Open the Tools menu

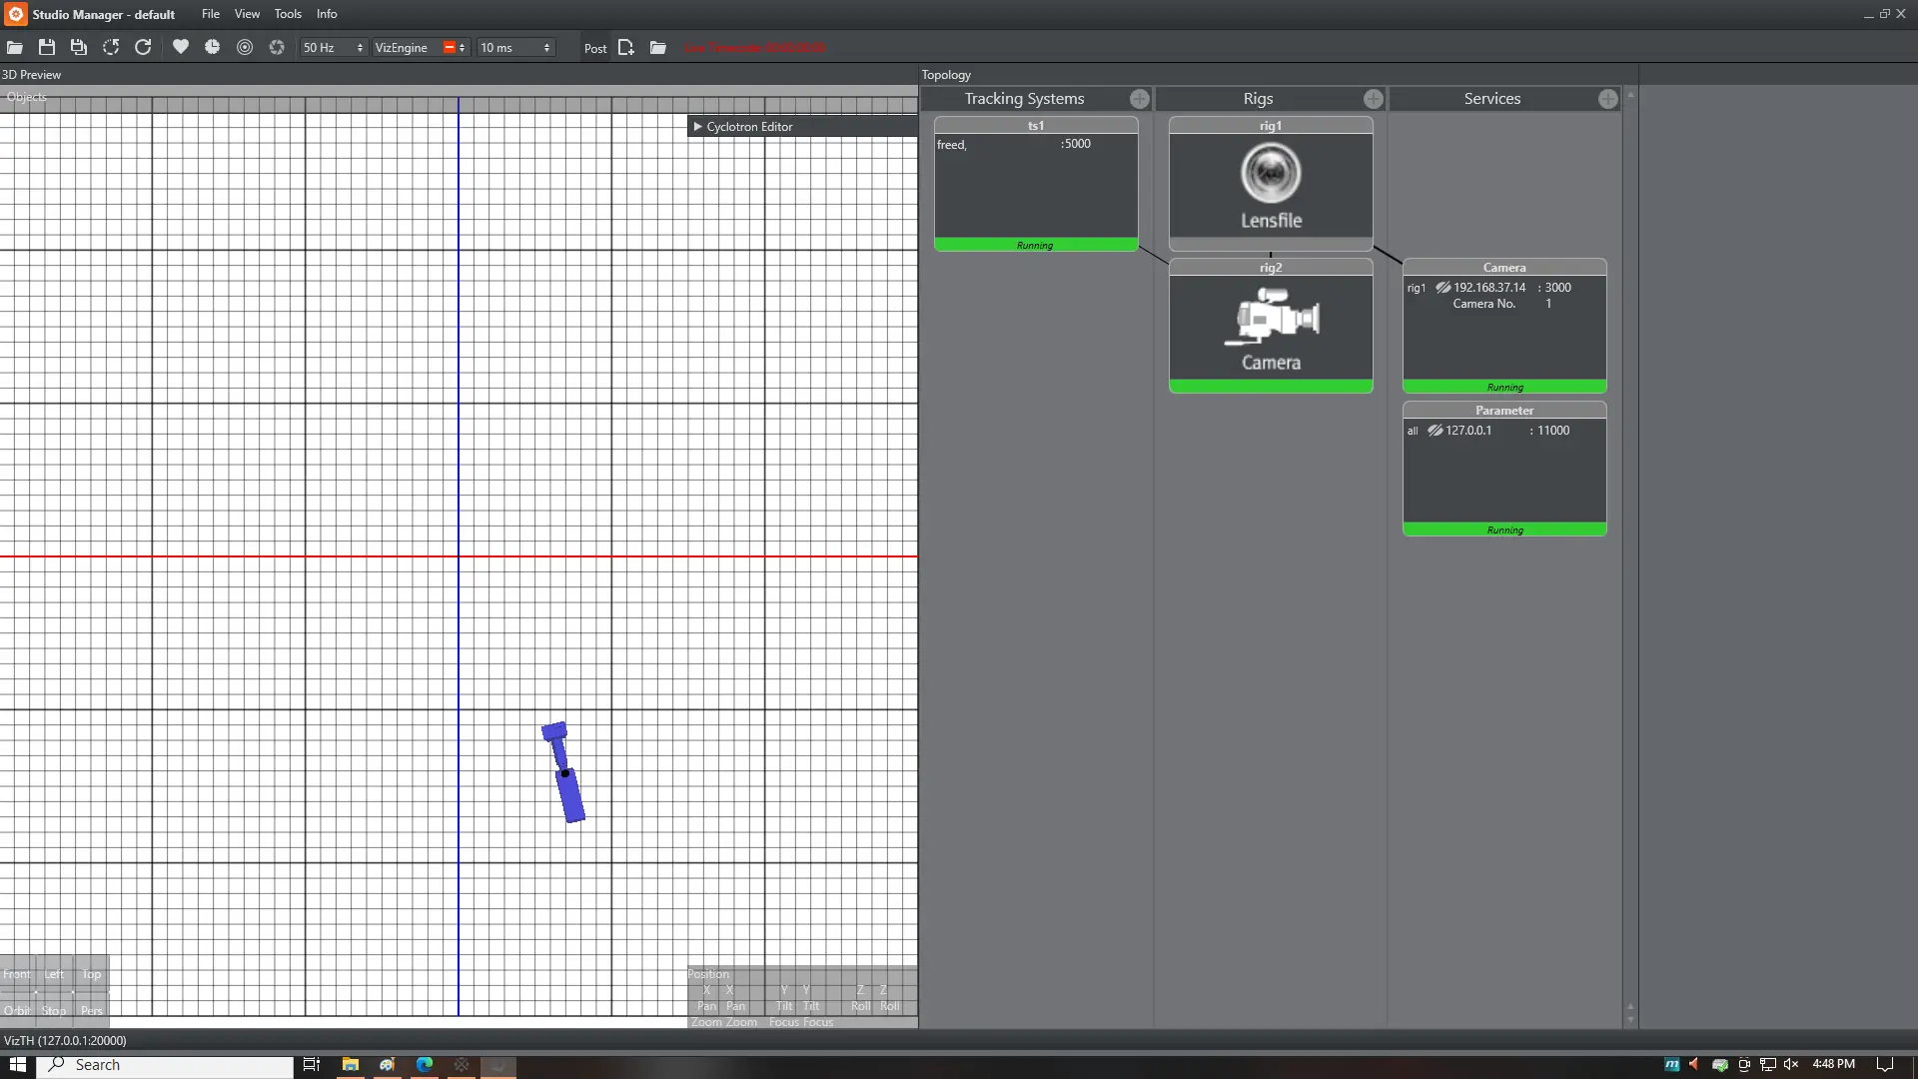coord(288,14)
